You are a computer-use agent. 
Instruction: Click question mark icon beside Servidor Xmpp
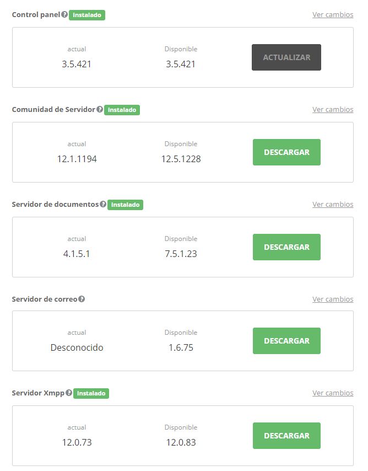pos(69,393)
